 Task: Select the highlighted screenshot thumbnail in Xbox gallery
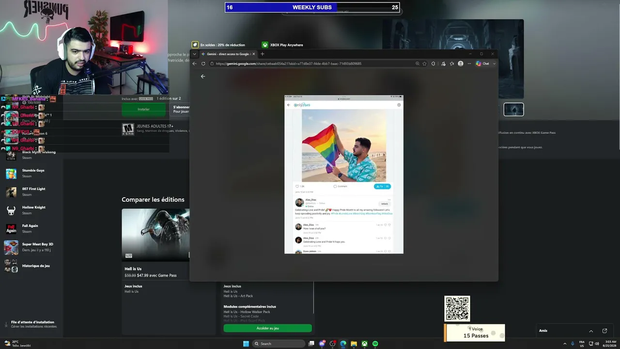pos(513,110)
